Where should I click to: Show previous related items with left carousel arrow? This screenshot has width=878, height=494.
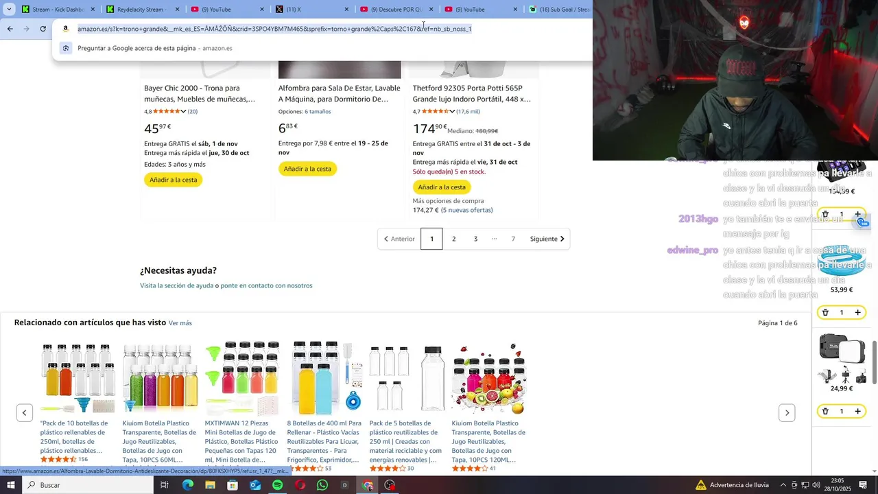pyautogui.click(x=25, y=413)
